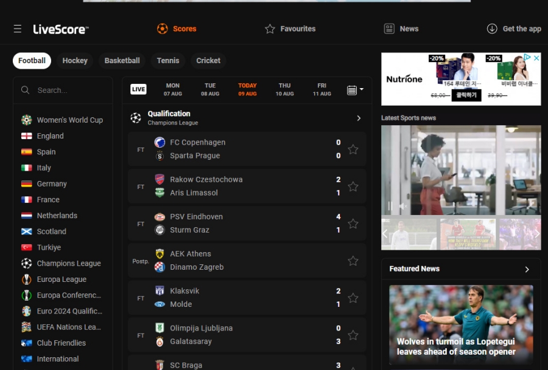This screenshot has height=370, width=548.
Task: Open the Klaksvik vs Molde match row
Action: pyautogui.click(x=247, y=298)
